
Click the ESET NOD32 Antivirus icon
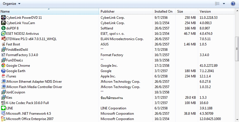(3, 34)
